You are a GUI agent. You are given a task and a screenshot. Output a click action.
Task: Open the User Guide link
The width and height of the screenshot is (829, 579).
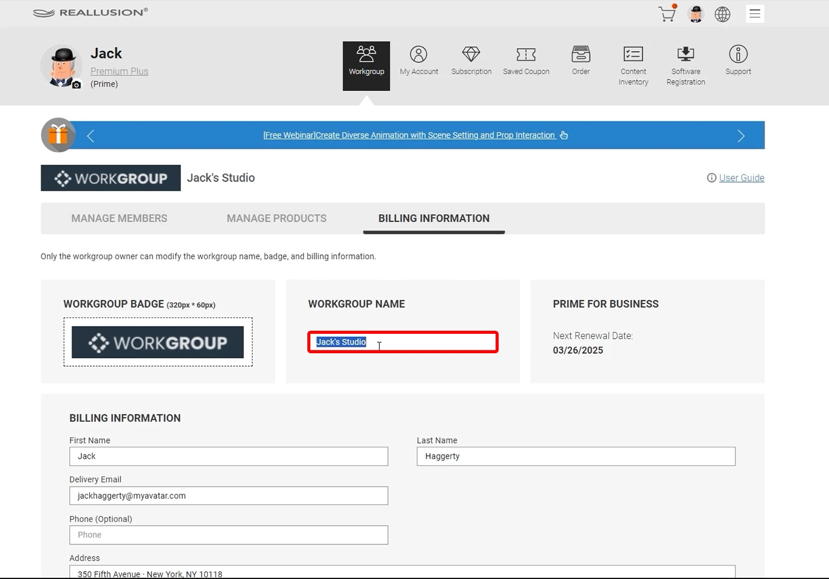[741, 178]
